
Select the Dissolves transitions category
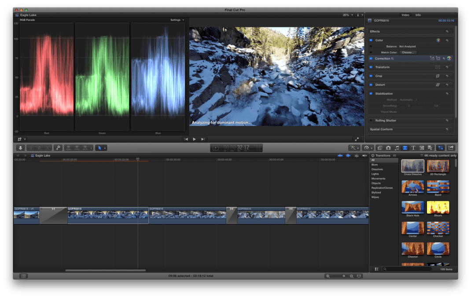tap(377, 169)
